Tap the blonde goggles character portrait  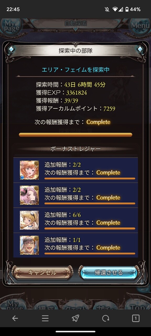(x=29, y=220)
